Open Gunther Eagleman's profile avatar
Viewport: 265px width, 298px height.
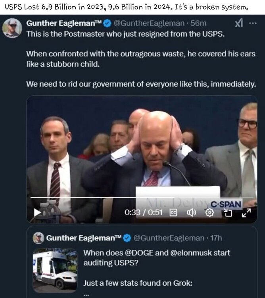pos(12,27)
